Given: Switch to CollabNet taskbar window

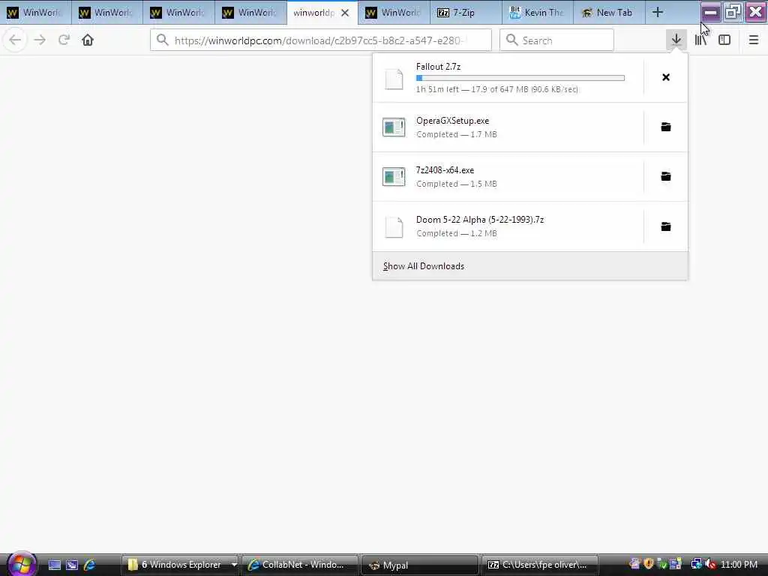Looking at the screenshot, I should click(300, 565).
